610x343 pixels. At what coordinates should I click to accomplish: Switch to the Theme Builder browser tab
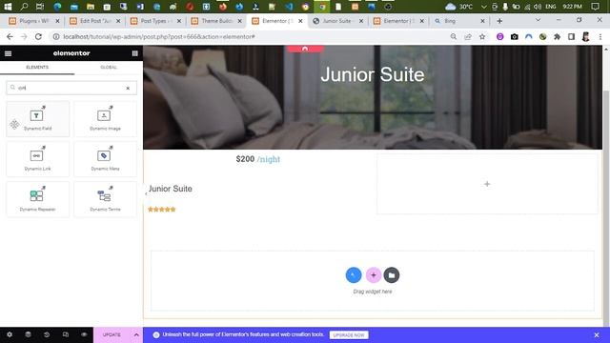(x=216, y=21)
